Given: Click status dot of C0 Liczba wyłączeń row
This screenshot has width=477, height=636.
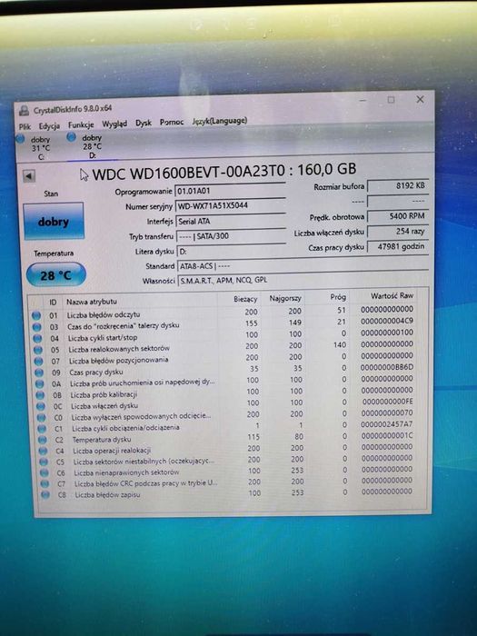Looking at the screenshot, I should click(41, 417).
